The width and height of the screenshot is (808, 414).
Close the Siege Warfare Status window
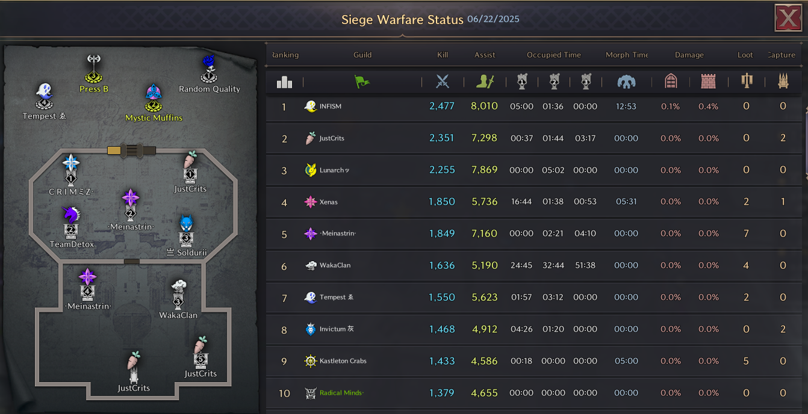tap(788, 19)
